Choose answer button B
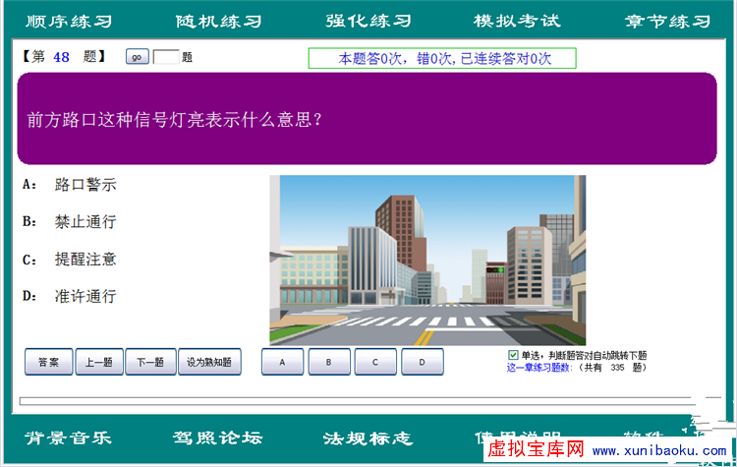The width and height of the screenshot is (737, 467). 329,362
